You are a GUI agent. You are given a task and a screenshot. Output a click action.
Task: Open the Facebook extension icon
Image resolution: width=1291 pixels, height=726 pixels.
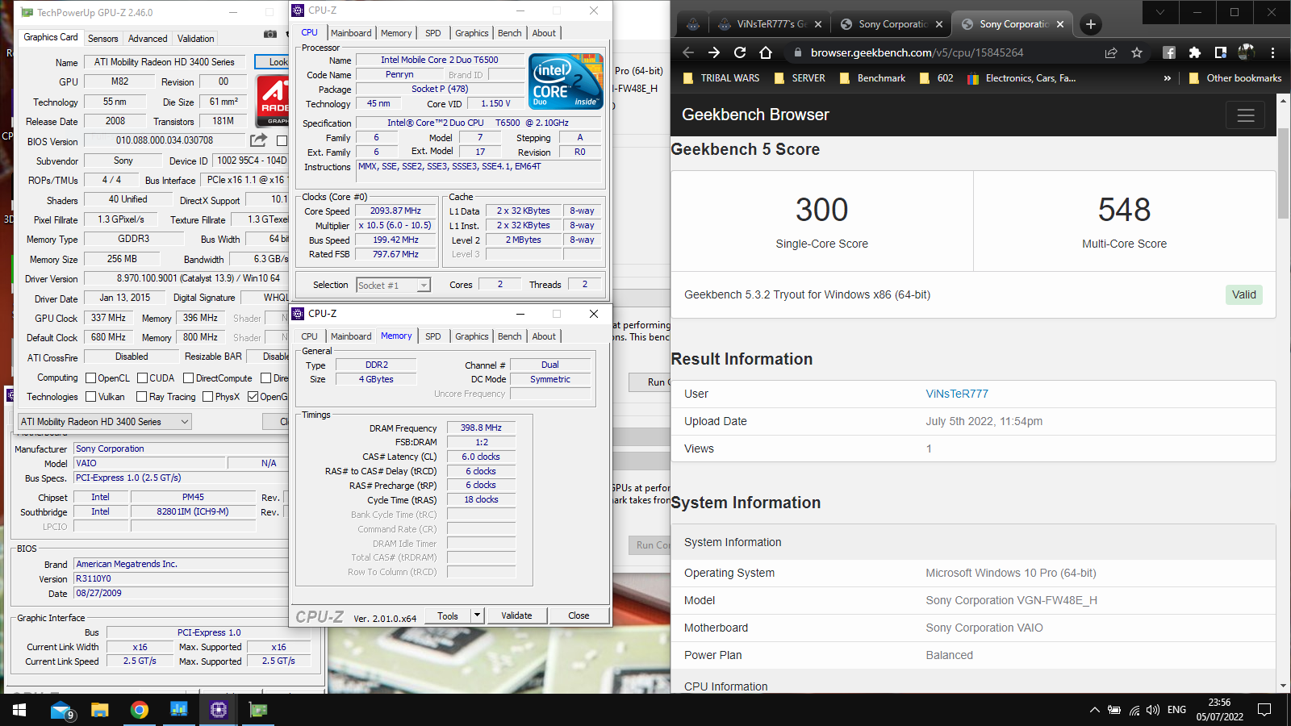pyautogui.click(x=1169, y=52)
